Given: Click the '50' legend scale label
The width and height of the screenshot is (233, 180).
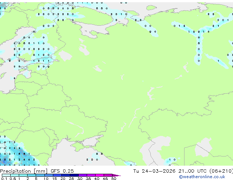Looking at the screenshot, I should [x=114, y=179].
